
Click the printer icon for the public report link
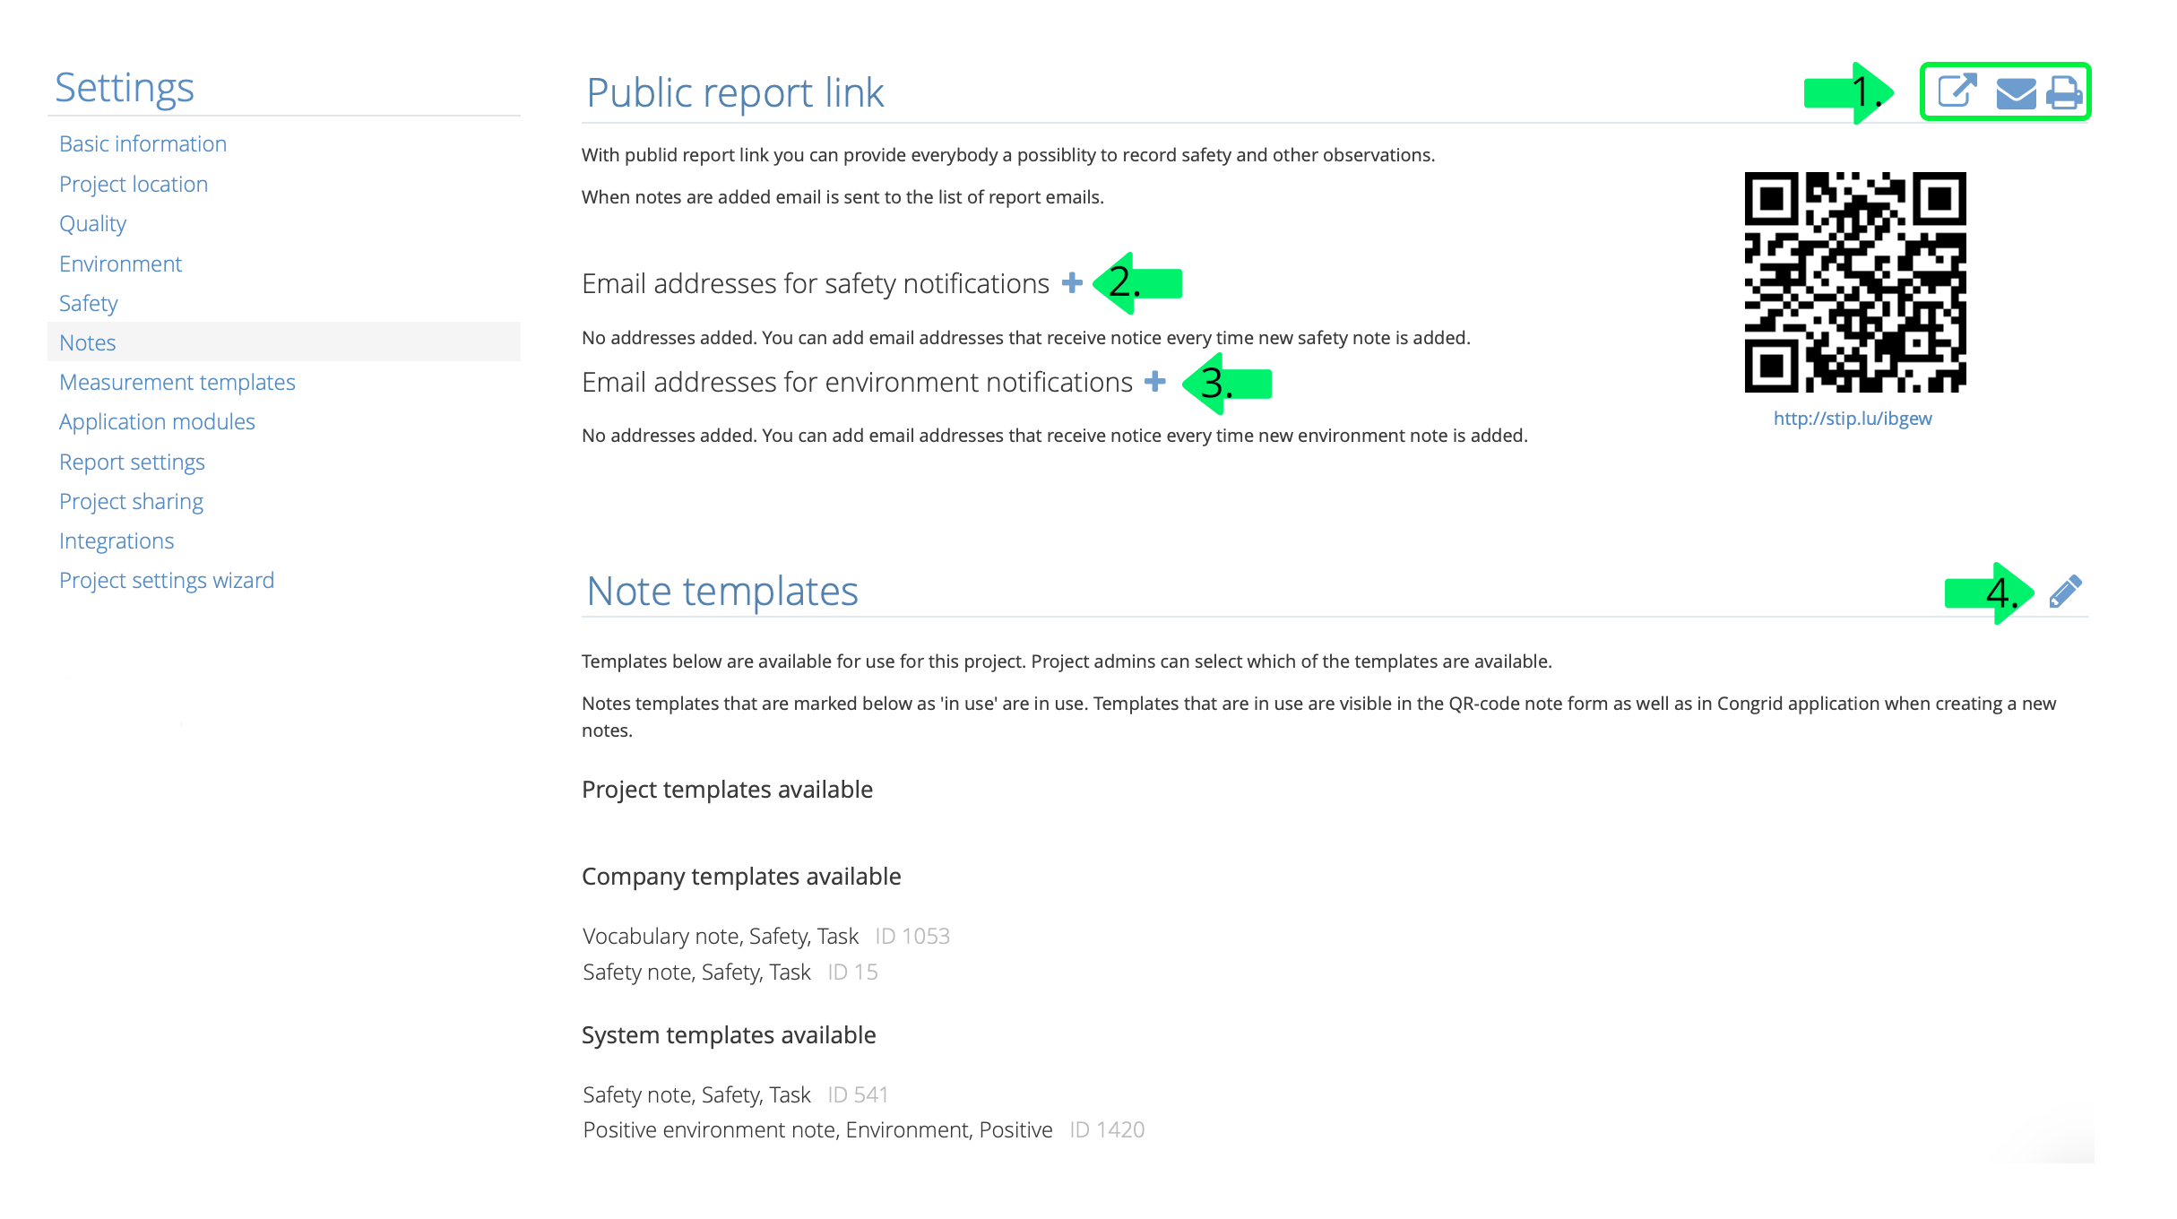2064,93
